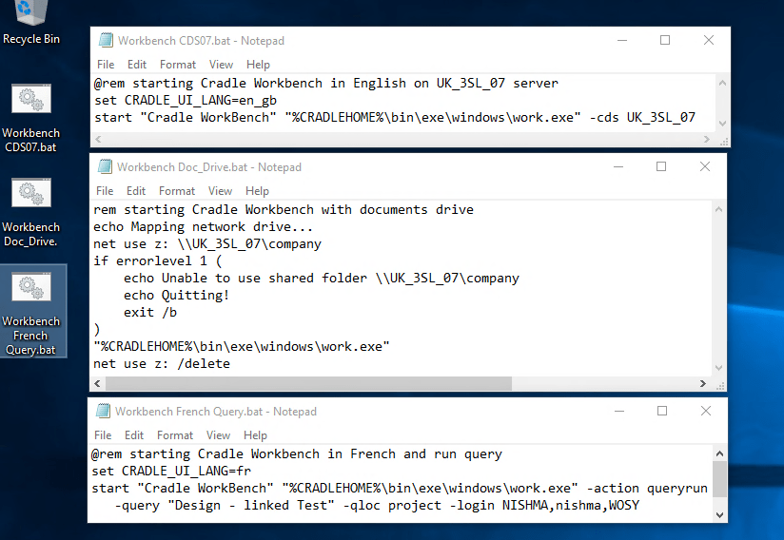
Task: Open Help menu in French Query.bat Notepad
Action: pyautogui.click(x=255, y=435)
